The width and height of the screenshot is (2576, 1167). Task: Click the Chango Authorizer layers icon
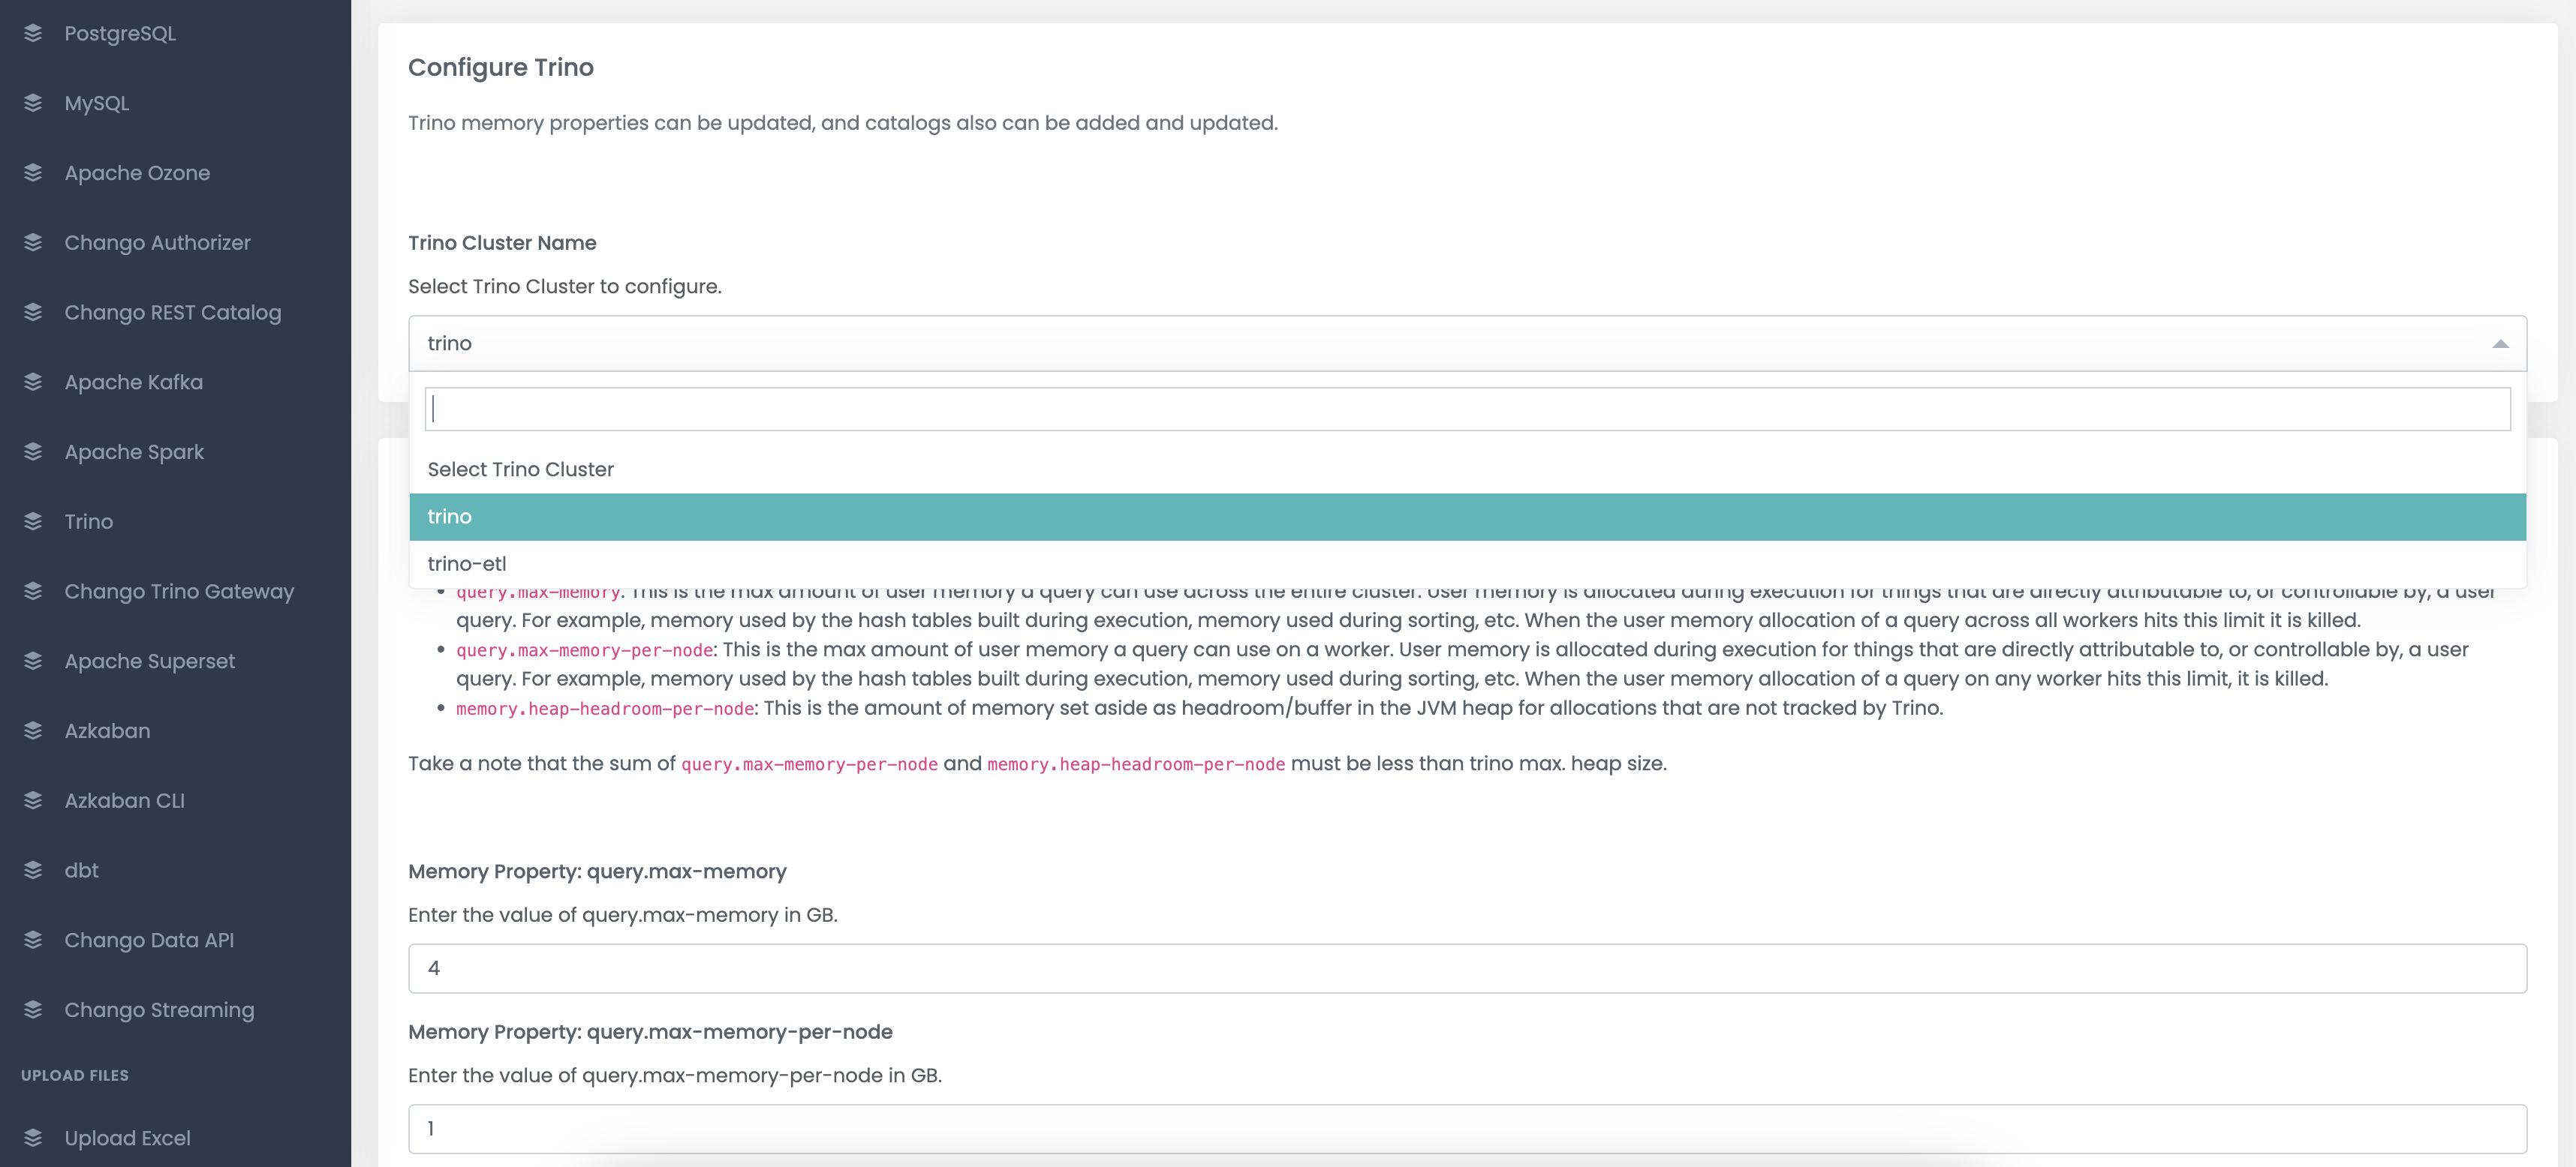pos(33,243)
